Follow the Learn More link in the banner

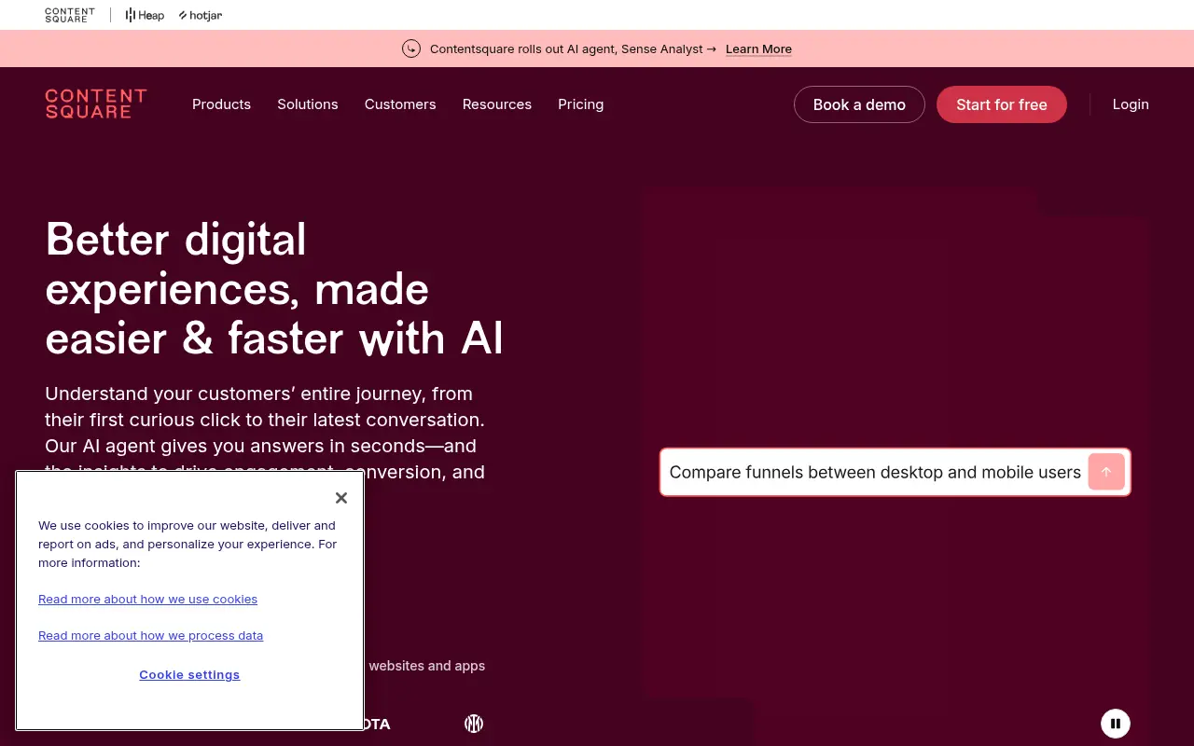coord(758,48)
